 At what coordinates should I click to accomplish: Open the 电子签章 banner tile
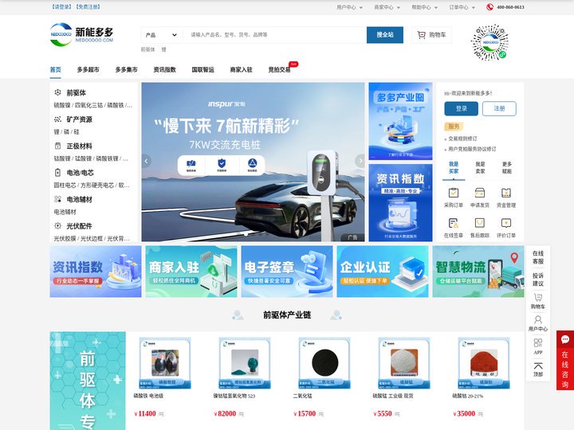tap(287, 272)
